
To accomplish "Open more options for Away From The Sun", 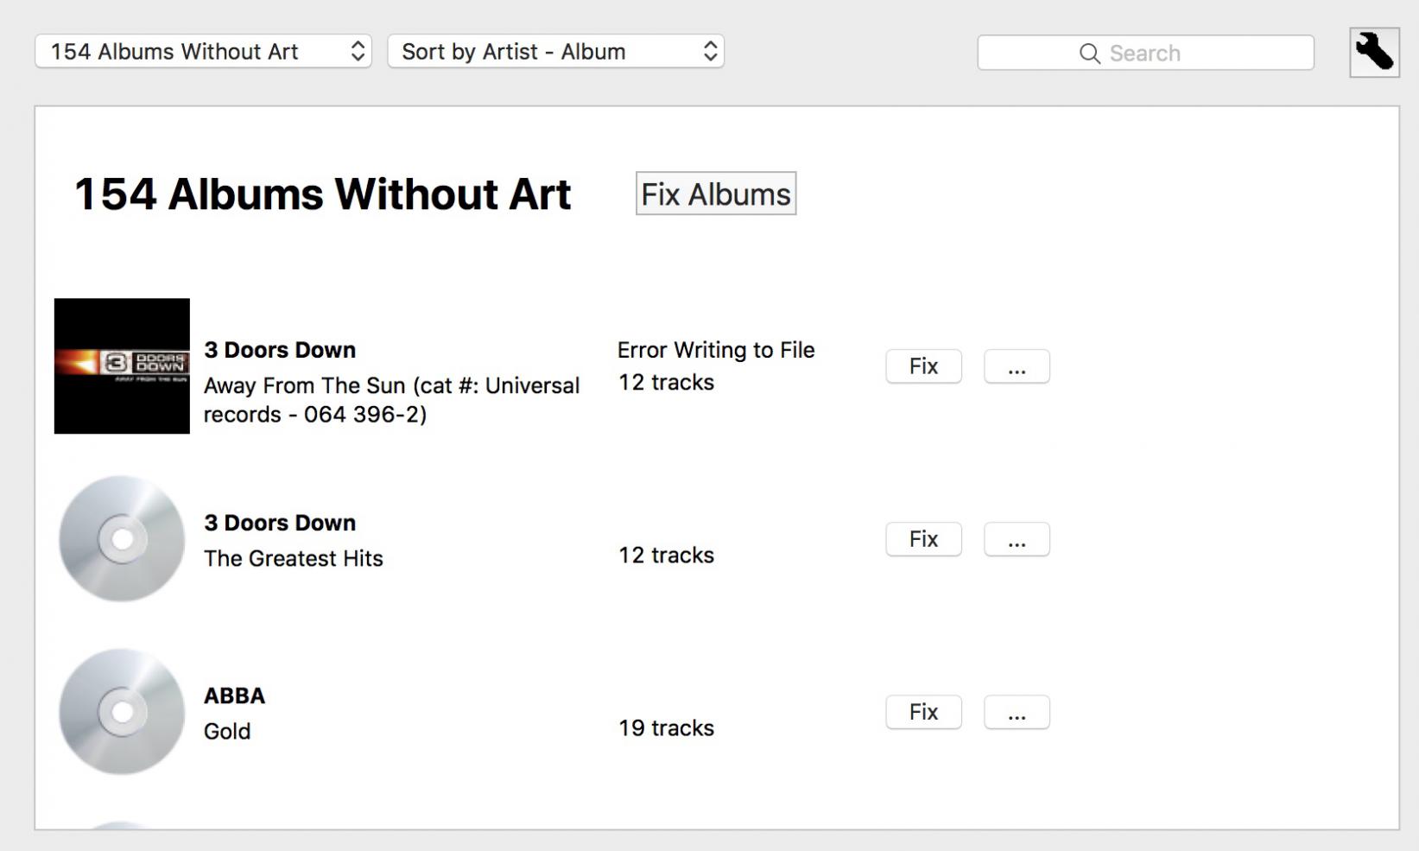I will [1017, 366].
